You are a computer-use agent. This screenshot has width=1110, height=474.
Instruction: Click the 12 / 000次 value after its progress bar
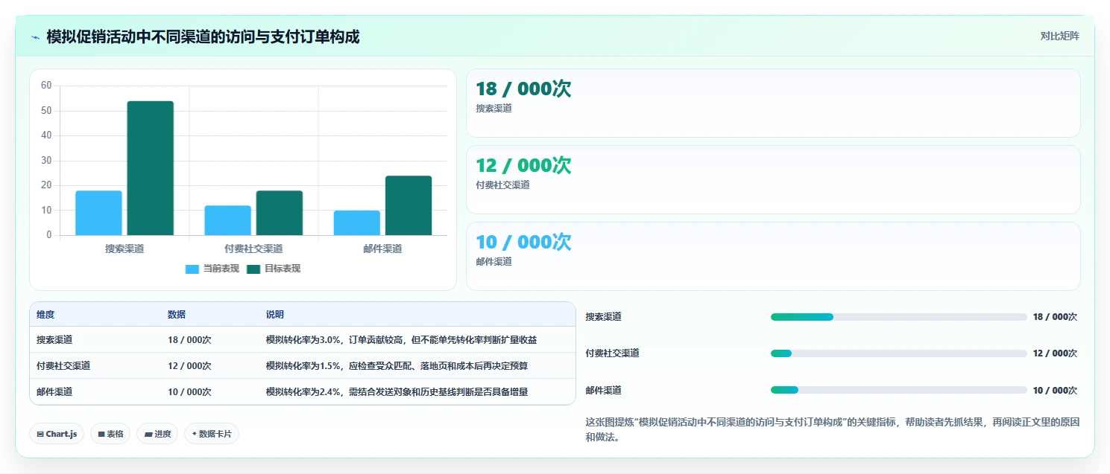coord(1055,353)
